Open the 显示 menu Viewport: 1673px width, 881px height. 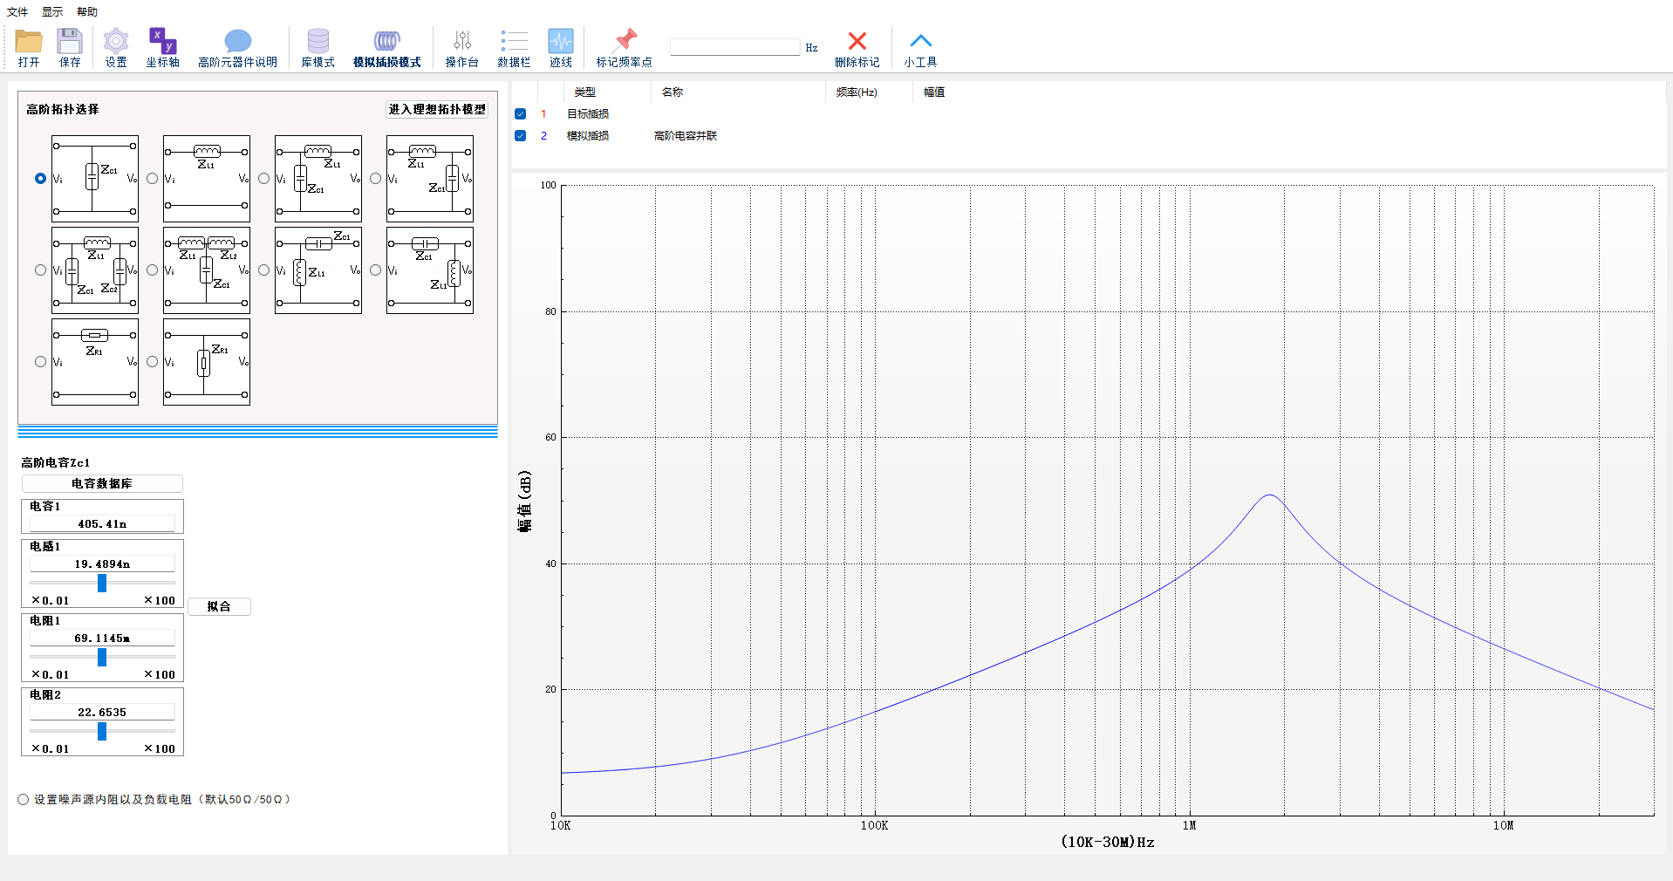pyautogui.click(x=52, y=12)
